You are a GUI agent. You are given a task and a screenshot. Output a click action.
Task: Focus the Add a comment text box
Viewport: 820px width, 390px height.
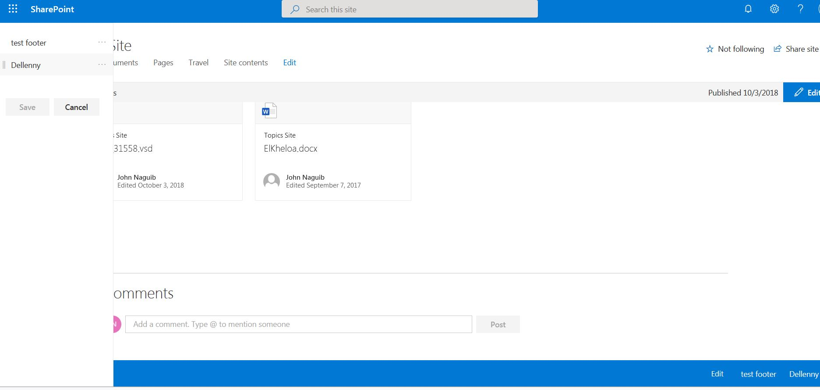click(298, 324)
